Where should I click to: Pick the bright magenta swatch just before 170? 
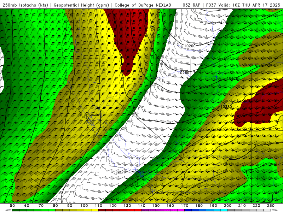[181, 210]
